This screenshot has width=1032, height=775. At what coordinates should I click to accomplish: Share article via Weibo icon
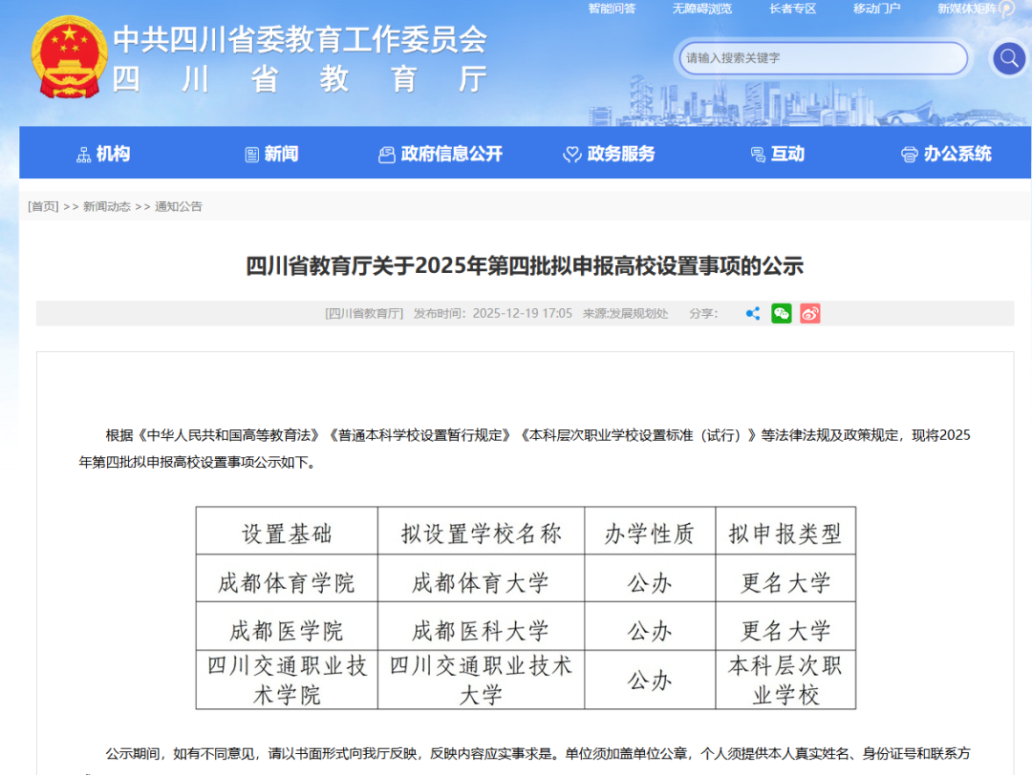pos(810,313)
